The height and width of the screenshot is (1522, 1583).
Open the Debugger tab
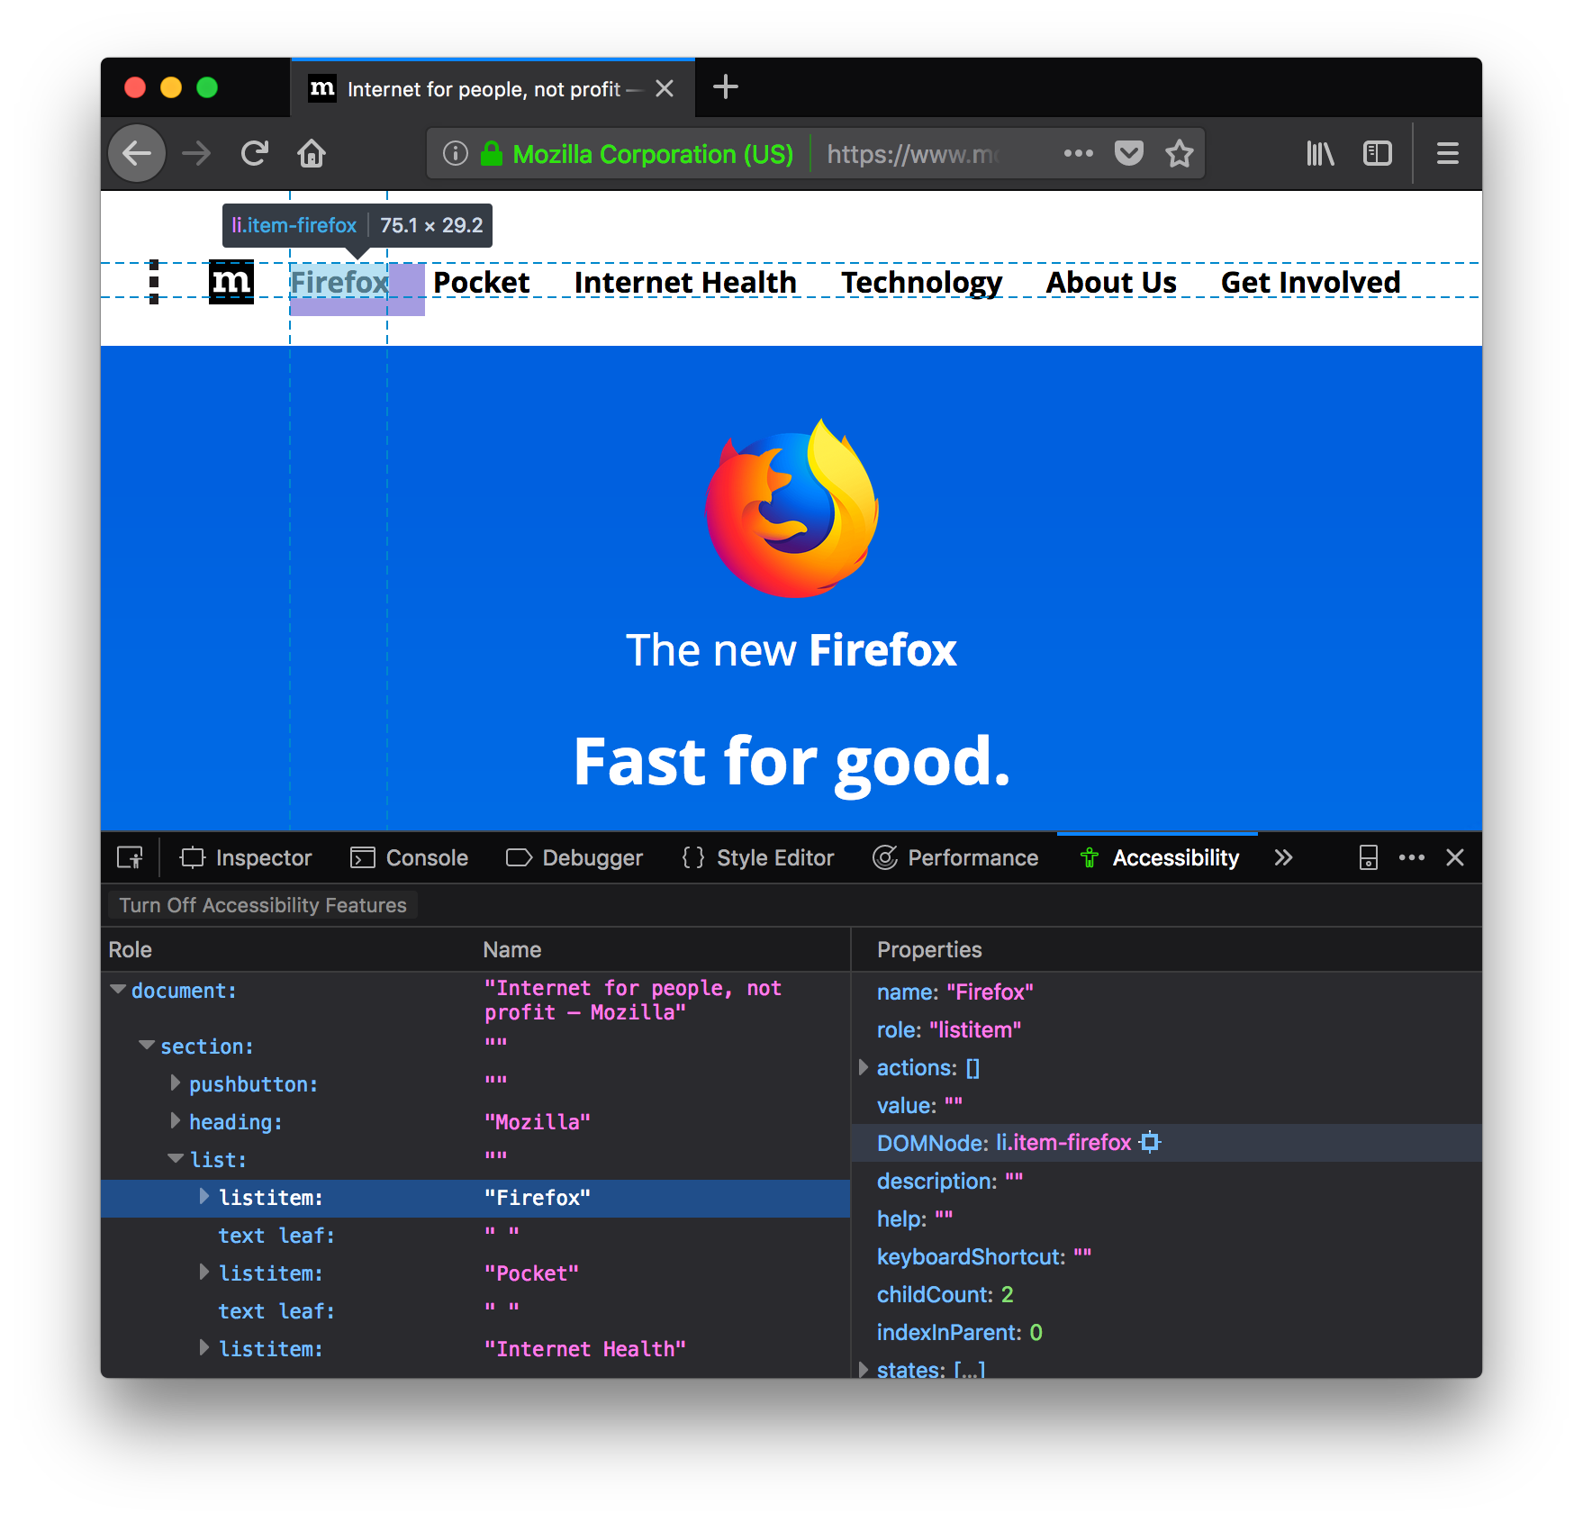click(574, 857)
